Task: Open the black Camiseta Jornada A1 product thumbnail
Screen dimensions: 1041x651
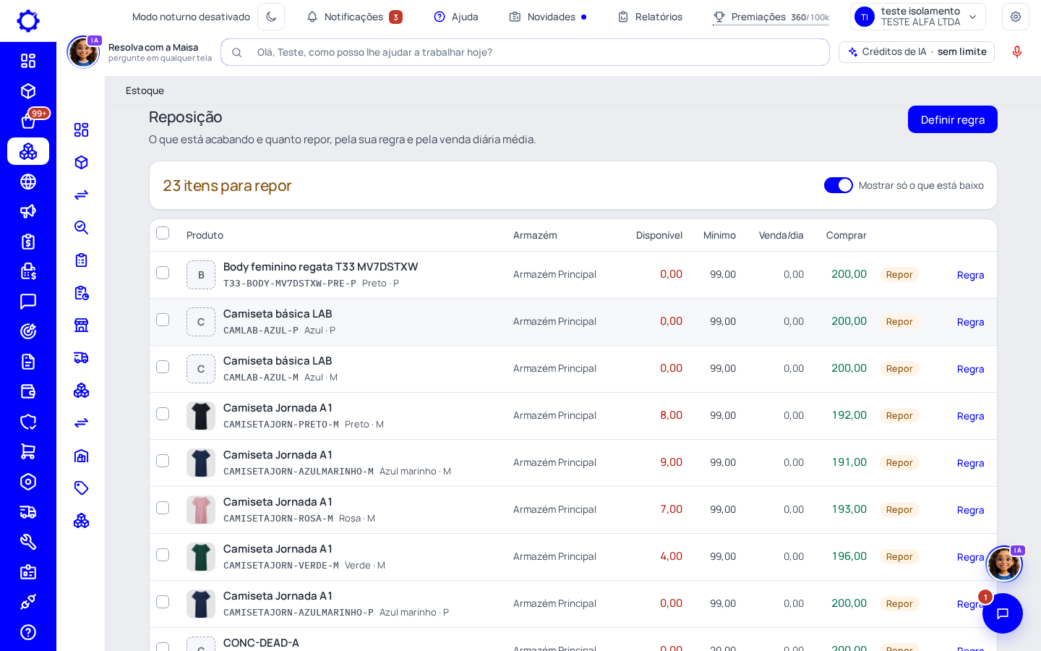Action: tap(201, 416)
